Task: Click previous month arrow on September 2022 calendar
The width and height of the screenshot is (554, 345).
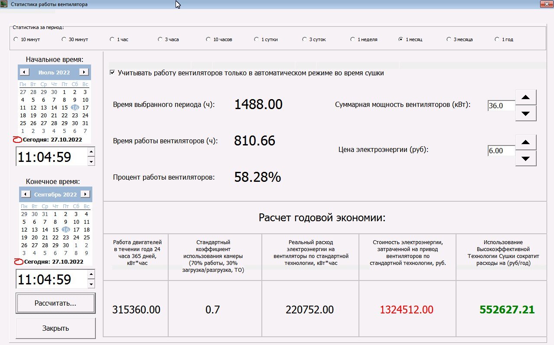Action: click(x=24, y=194)
